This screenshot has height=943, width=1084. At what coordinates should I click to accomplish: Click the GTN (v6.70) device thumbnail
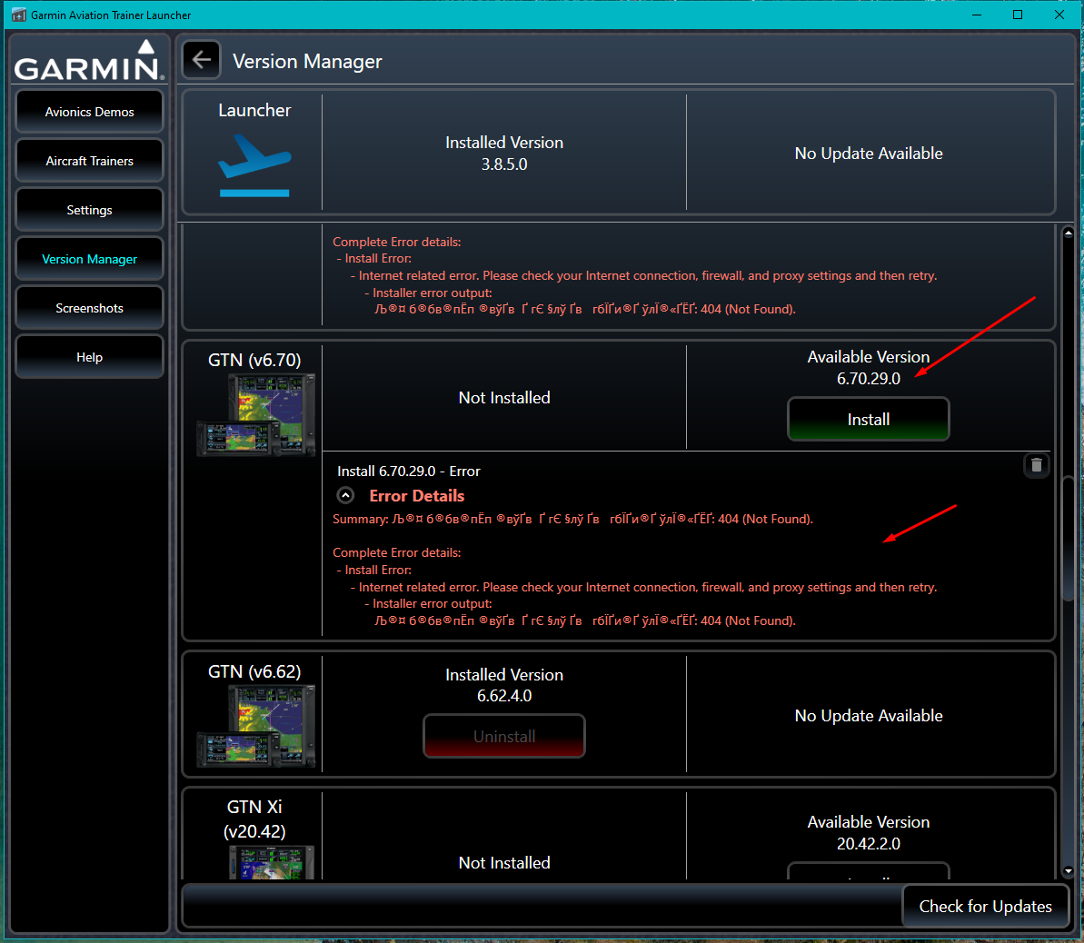click(x=256, y=415)
